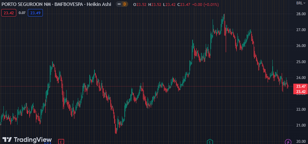
Task: Click the 26.00 price axis label
Action: pyautogui.click(x=301, y=46)
